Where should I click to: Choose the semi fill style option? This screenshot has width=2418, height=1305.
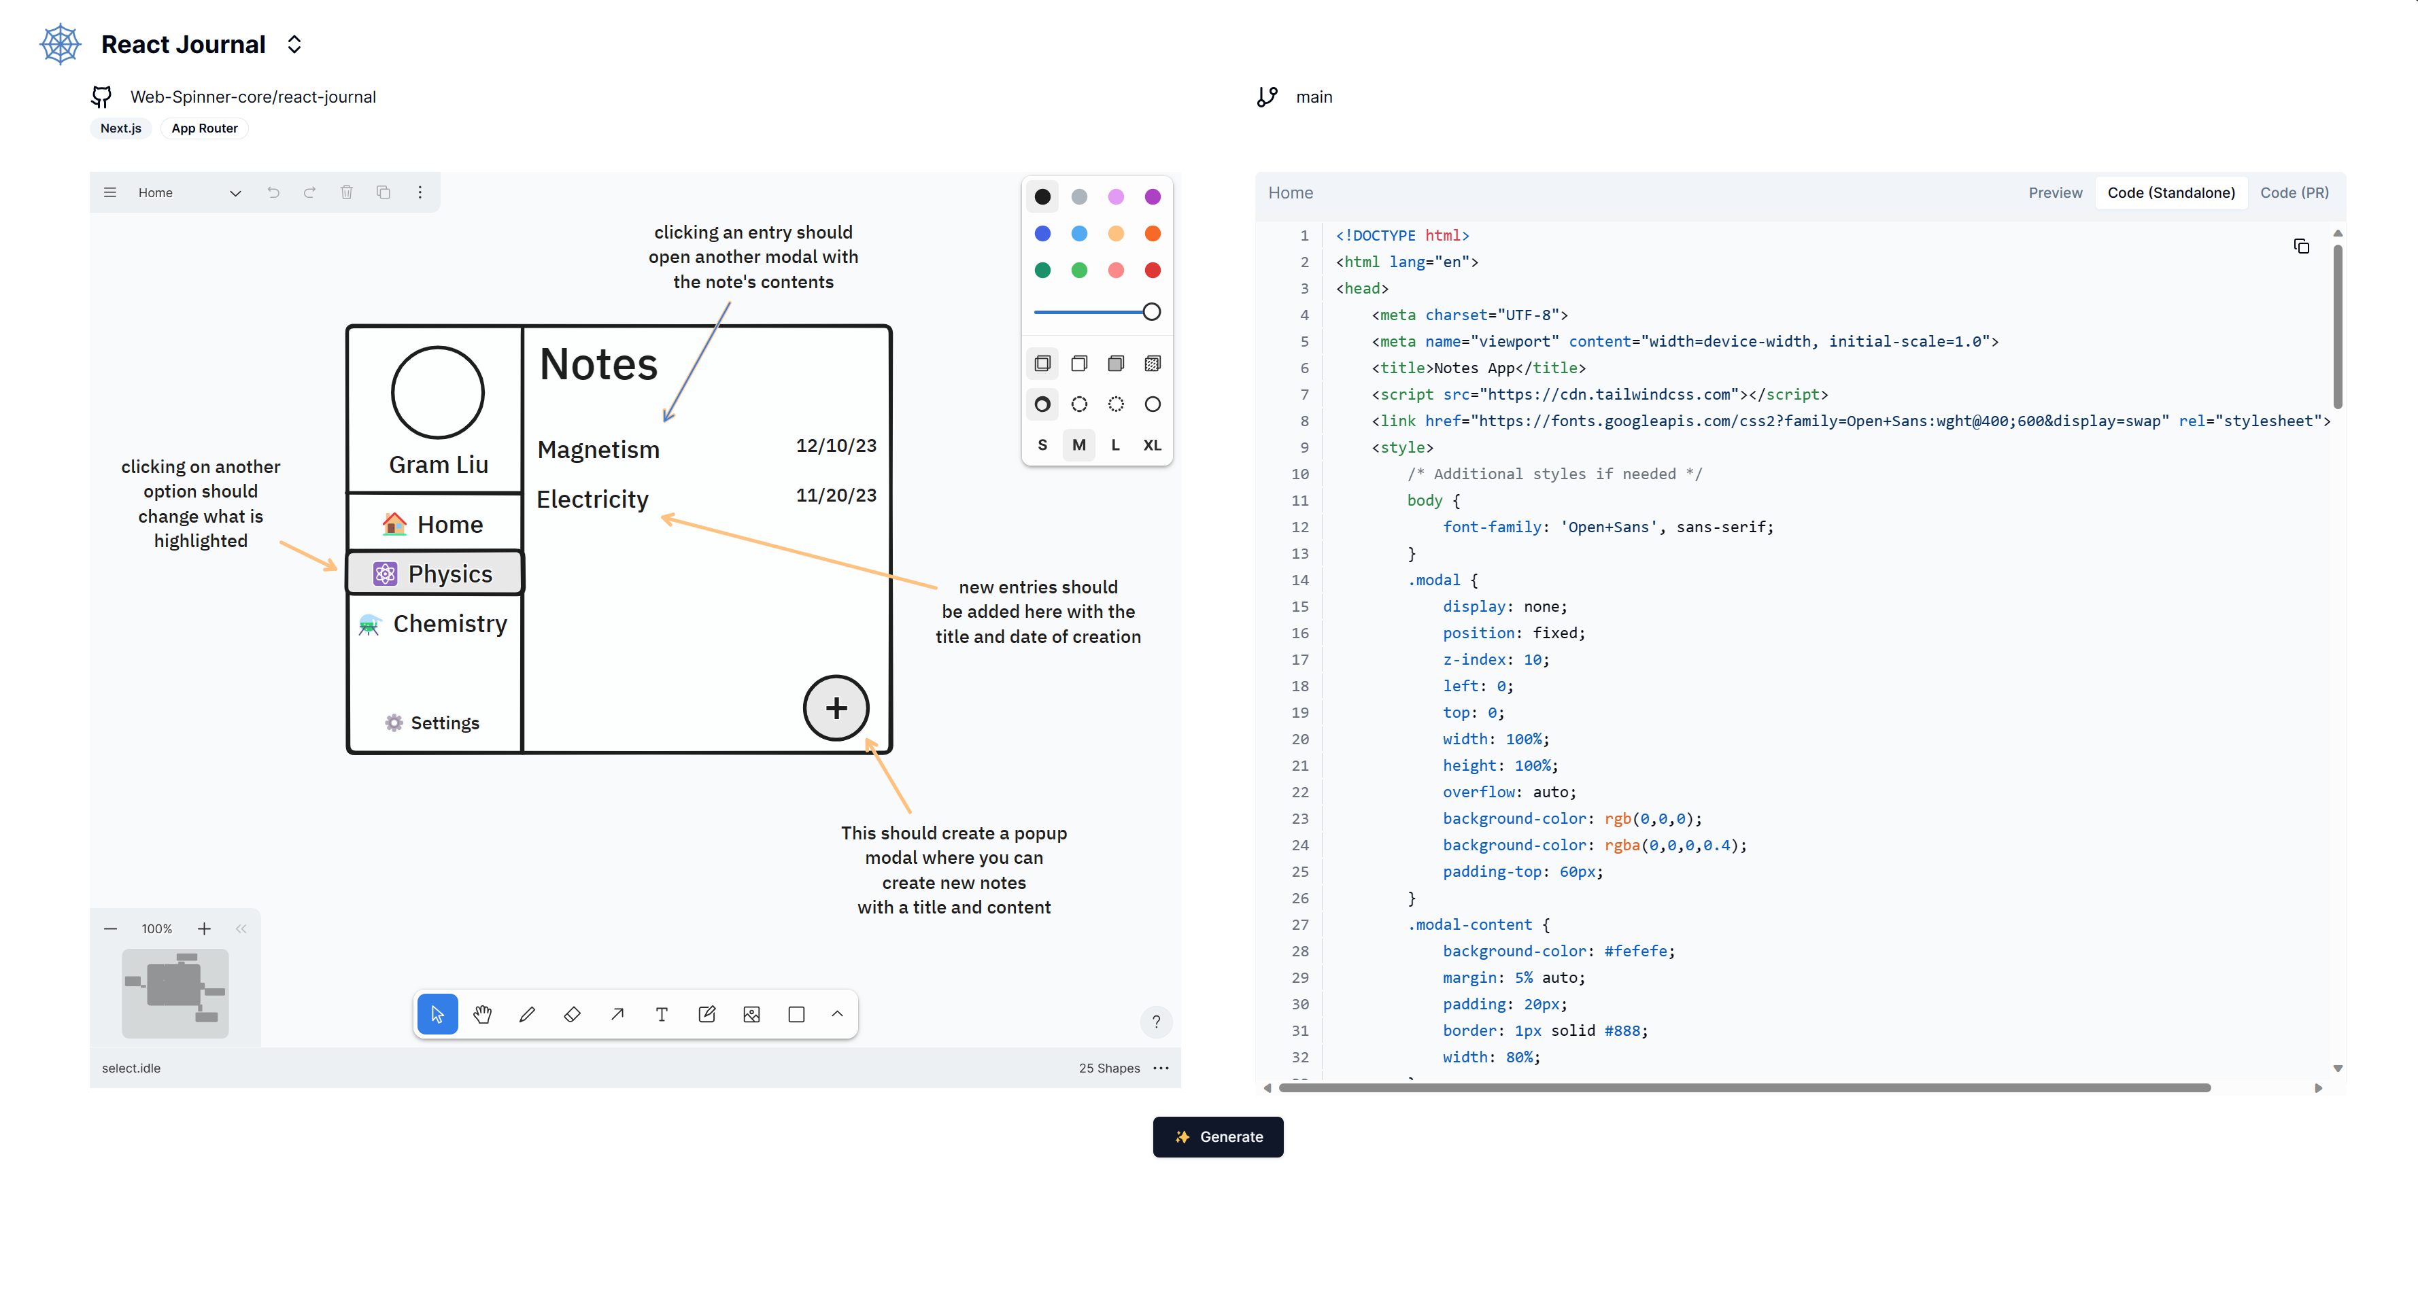(x=1080, y=364)
